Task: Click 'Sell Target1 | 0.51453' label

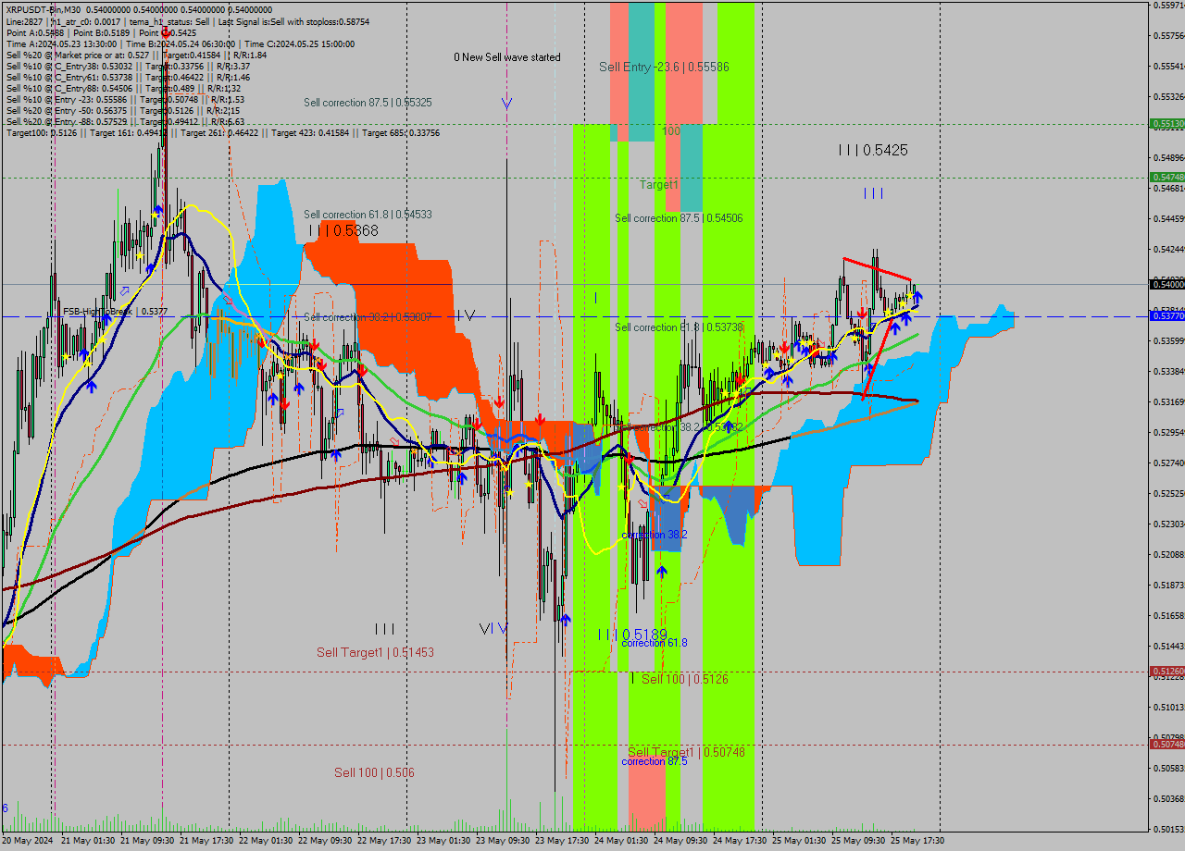Action: (375, 652)
